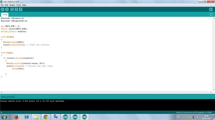215x120 pixels.
Task: Click the 'Done uploading' status message
Action: [x=8, y=97]
